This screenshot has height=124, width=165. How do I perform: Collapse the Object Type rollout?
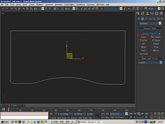(x=150, y=28)
